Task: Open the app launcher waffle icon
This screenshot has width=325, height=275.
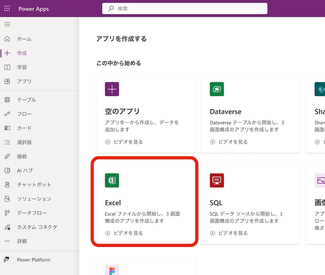Action: coord(7,8)
